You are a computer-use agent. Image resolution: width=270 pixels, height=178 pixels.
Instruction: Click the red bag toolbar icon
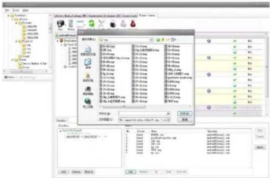(x=133, y=24)
